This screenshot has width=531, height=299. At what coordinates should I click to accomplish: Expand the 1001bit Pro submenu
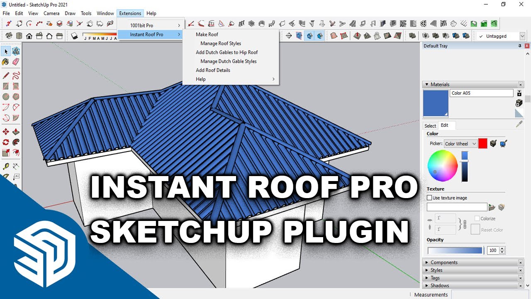click(151, 25)
